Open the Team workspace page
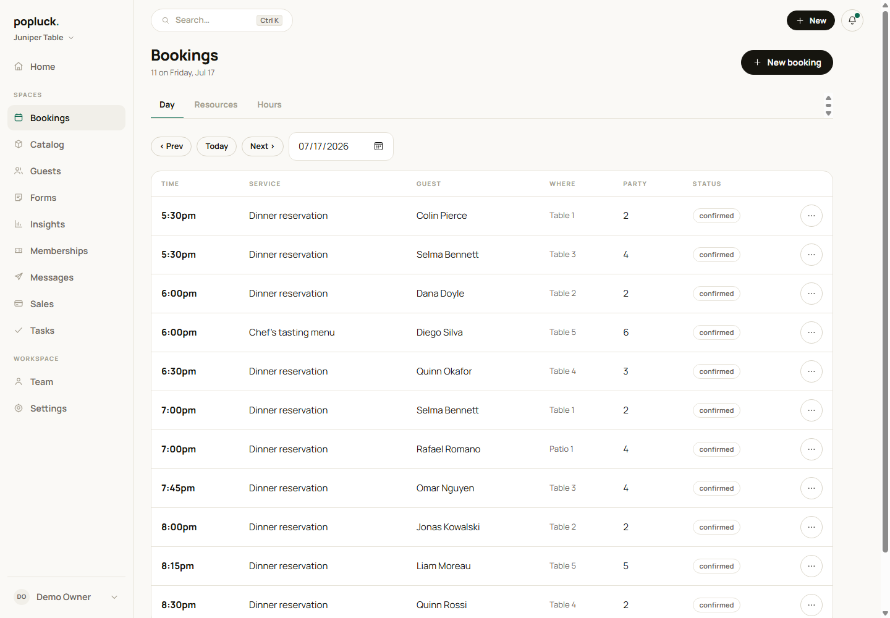 click(66, 382)
